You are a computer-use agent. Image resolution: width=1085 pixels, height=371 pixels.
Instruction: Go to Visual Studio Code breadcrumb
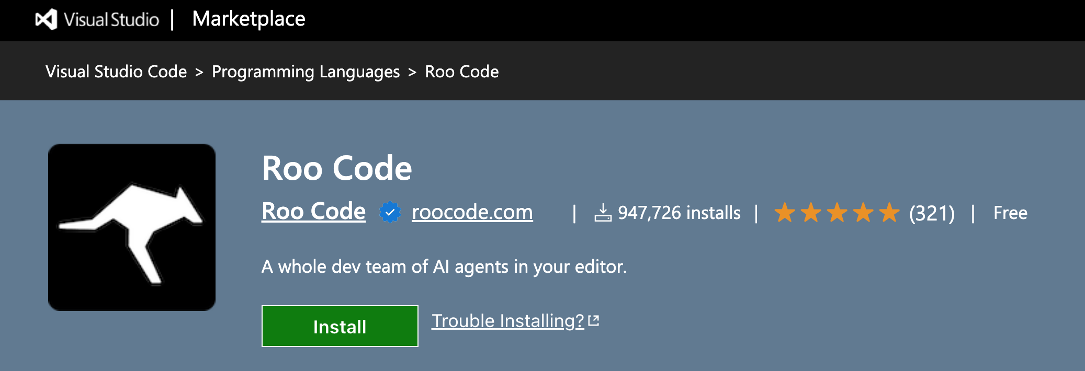(x=116, y=72)
